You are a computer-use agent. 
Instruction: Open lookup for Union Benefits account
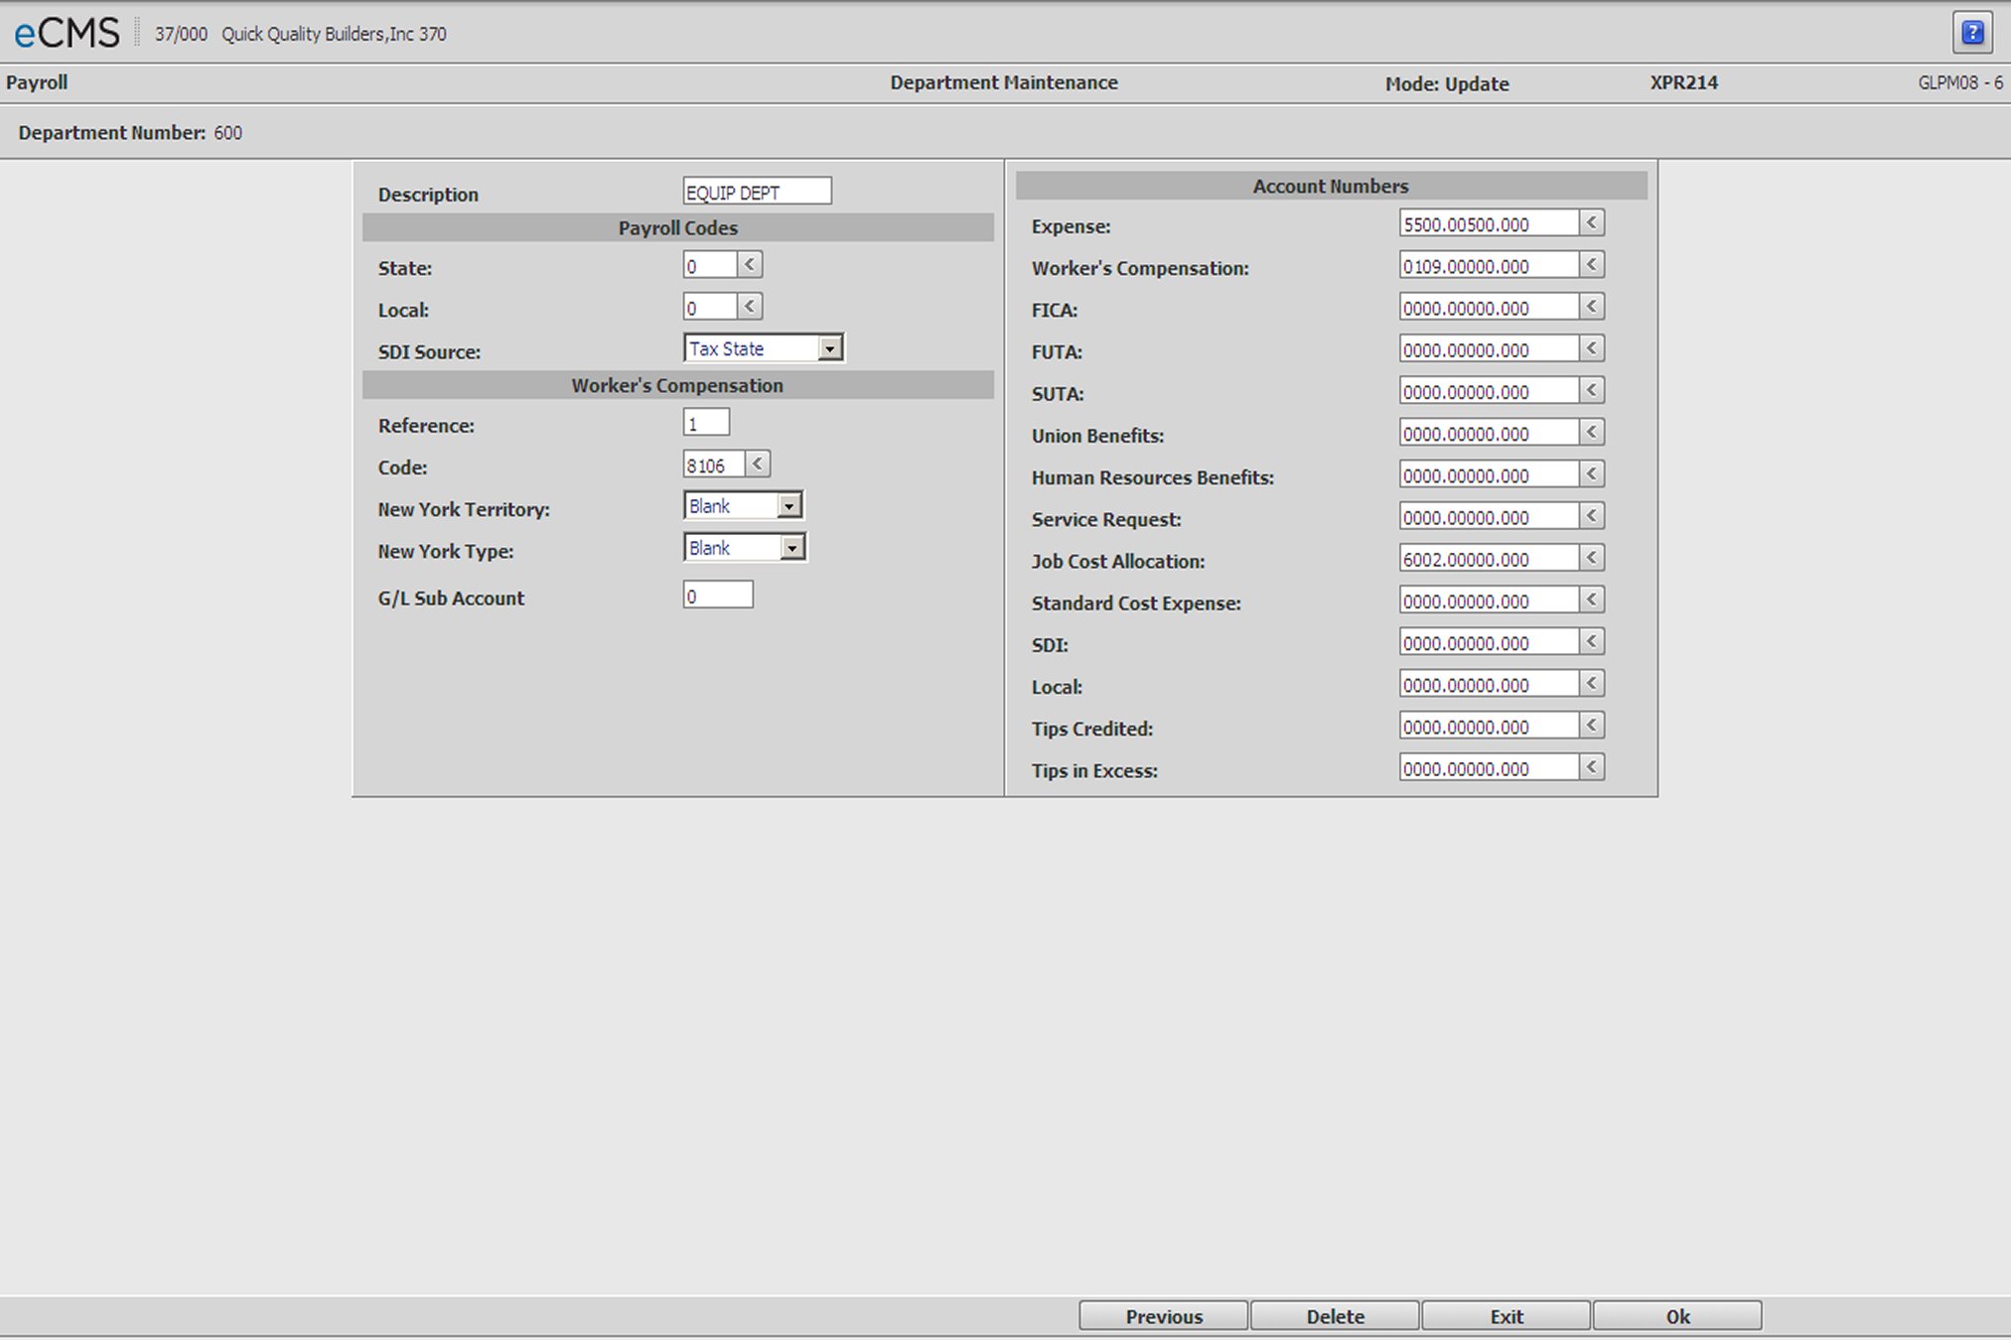click(x=1591, y=433)
